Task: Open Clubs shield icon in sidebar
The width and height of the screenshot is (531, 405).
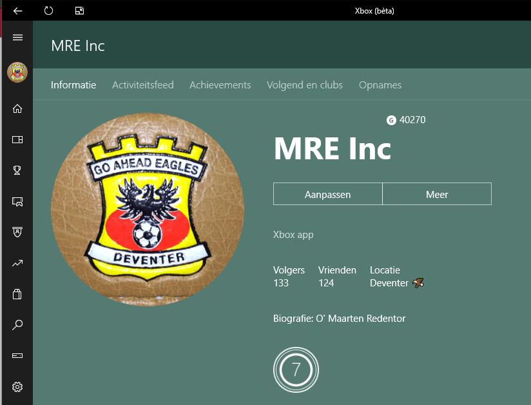Action: click(17, 232)
